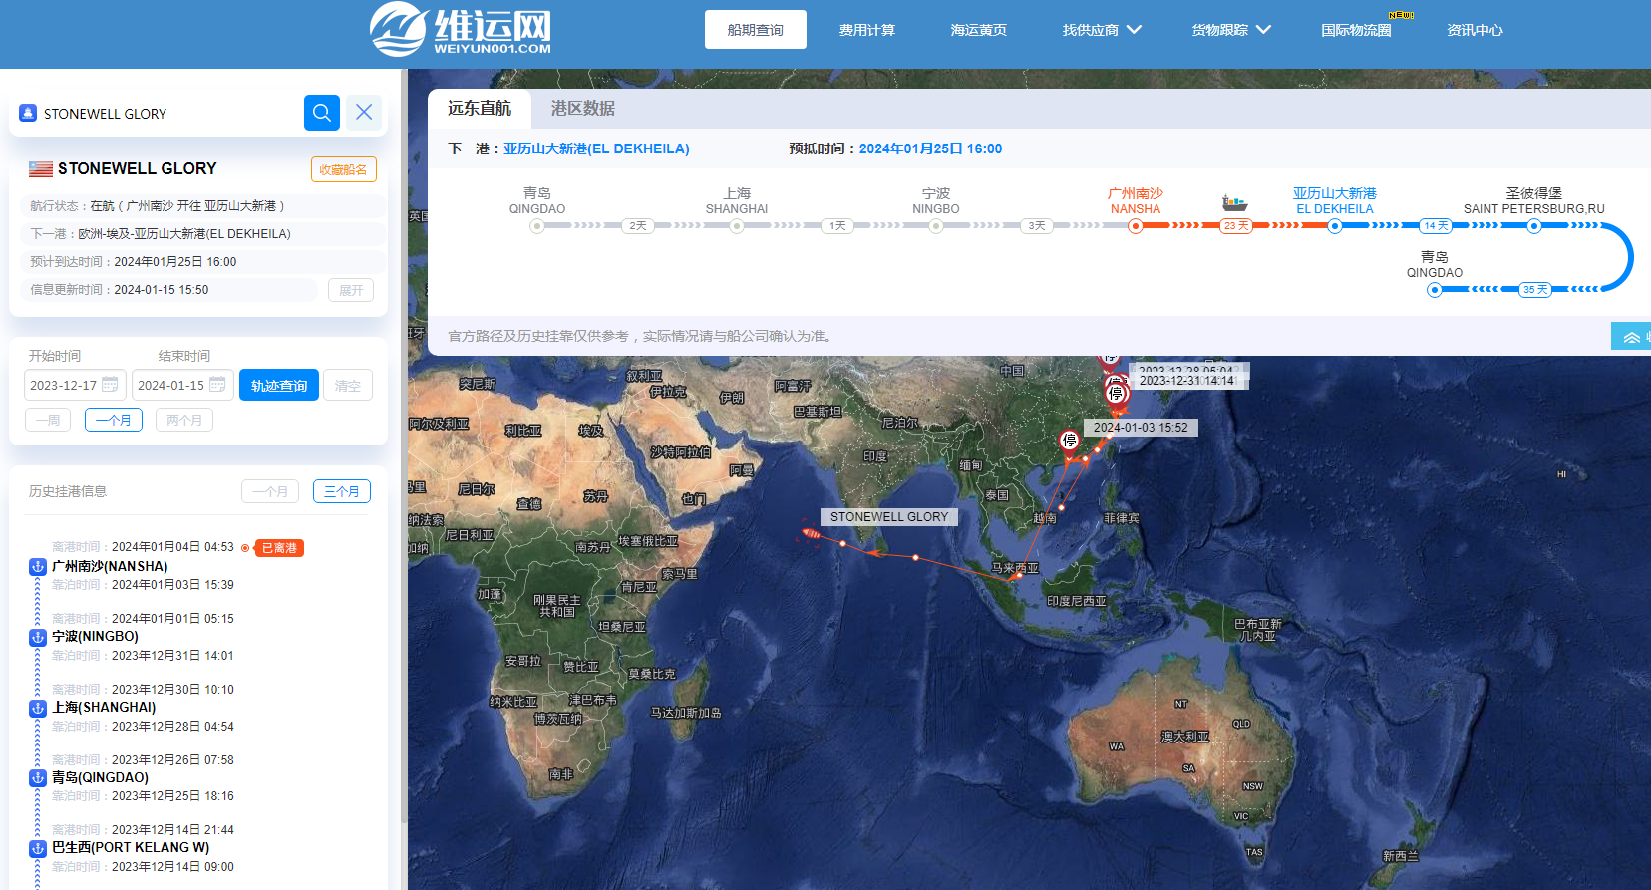
Task: Select the 一个月 track range option
Action: click(114, 420)
